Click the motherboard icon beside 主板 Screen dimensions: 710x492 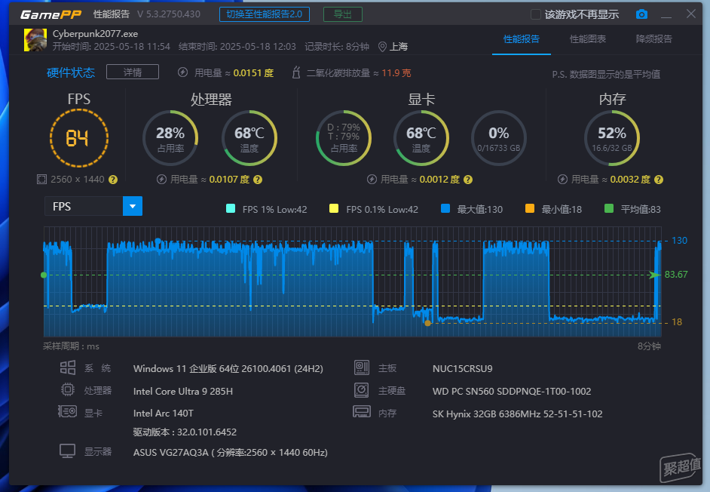[362, 367]
